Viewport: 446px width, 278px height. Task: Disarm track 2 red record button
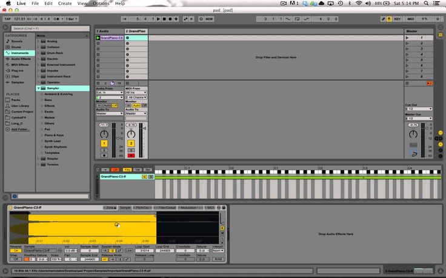[x=131, y=155]
